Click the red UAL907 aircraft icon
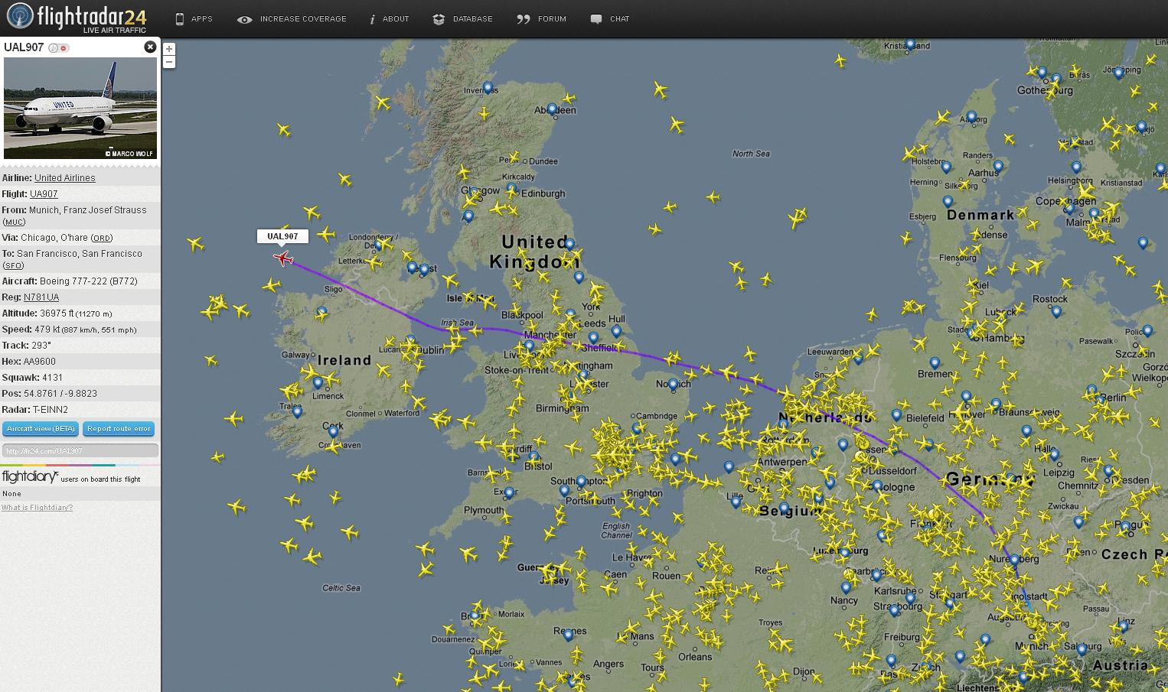Image resolution: width=1168 pixels, height=692 pixels. 283,258
